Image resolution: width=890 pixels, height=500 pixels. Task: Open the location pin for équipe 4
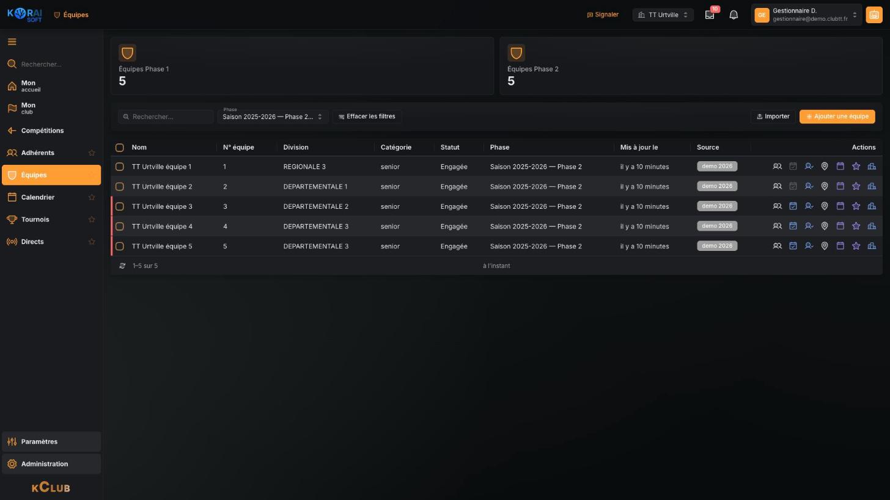coord(825,226)
